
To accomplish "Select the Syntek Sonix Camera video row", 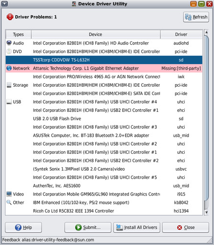I will coord(104,169).
